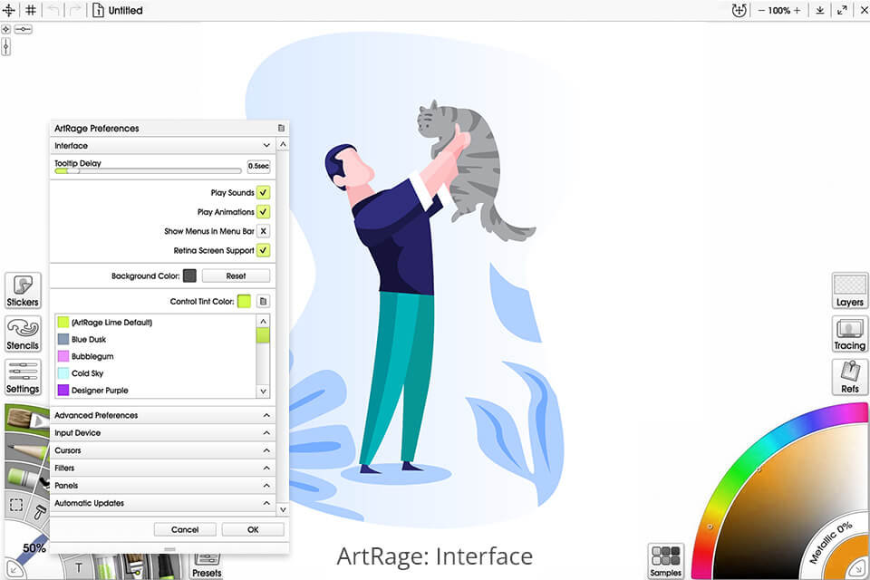Screen dimensions: 870x580
Task: Click the canvas move/transform icon
Action: 9,10
